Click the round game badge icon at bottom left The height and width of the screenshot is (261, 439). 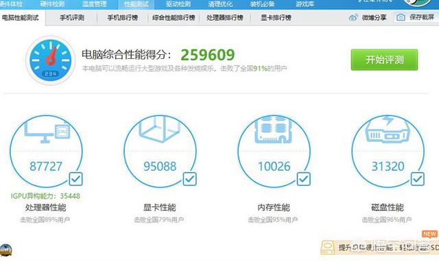pos(6,250)
